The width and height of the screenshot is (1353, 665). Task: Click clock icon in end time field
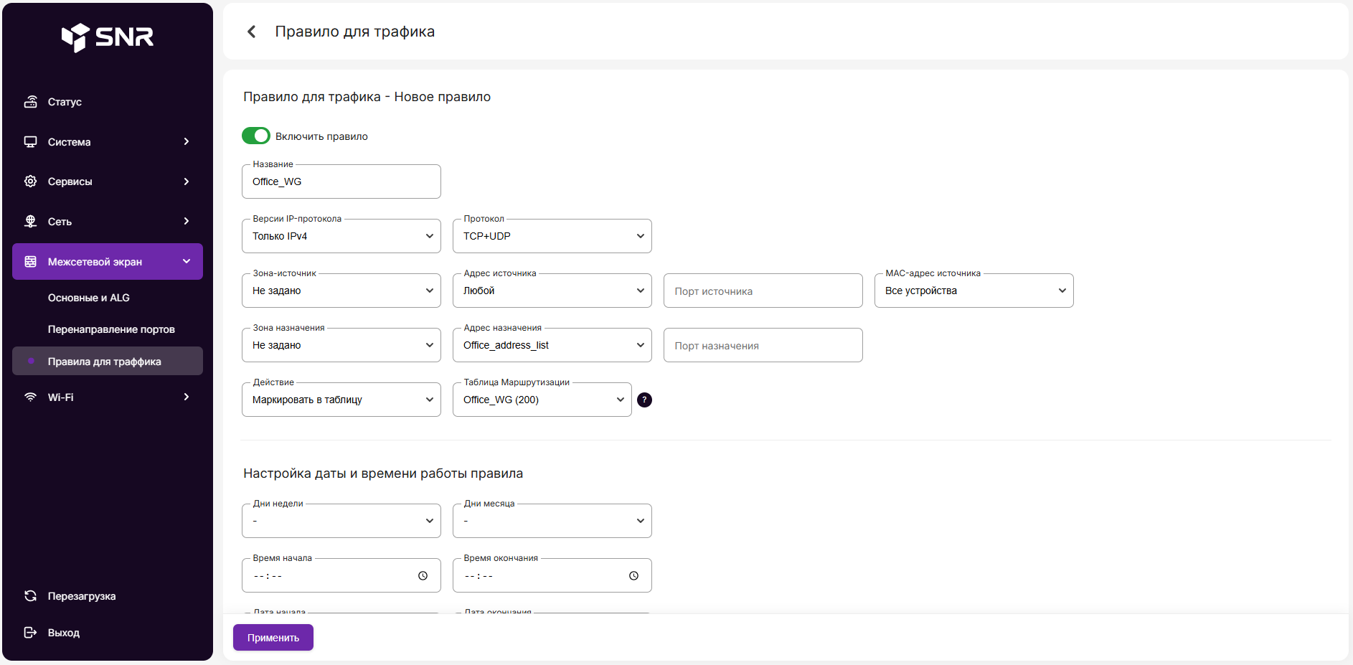[x=633, y=576]
